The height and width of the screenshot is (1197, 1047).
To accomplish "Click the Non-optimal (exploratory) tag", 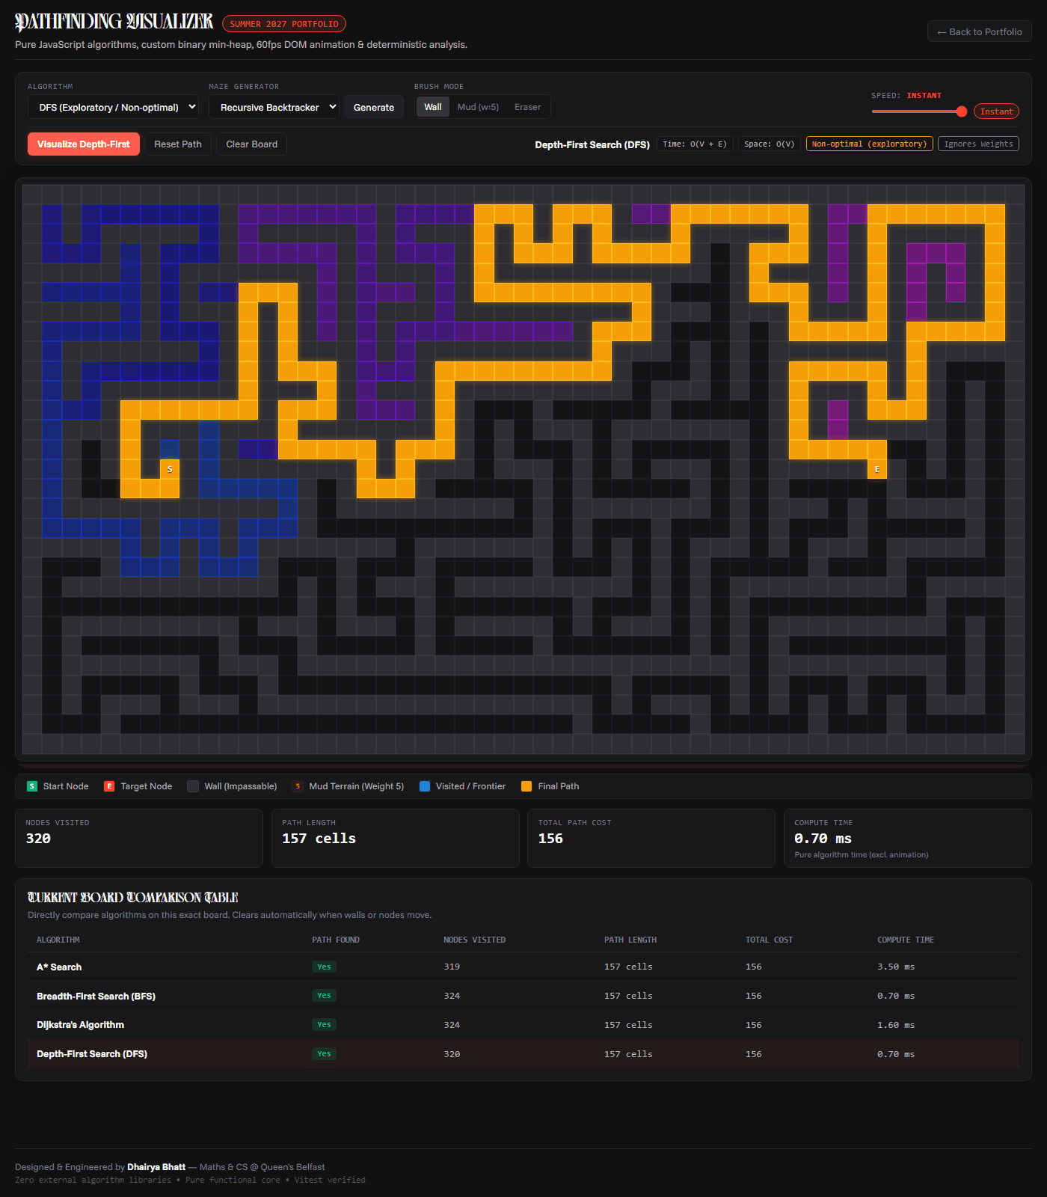I will coord(869,144).
